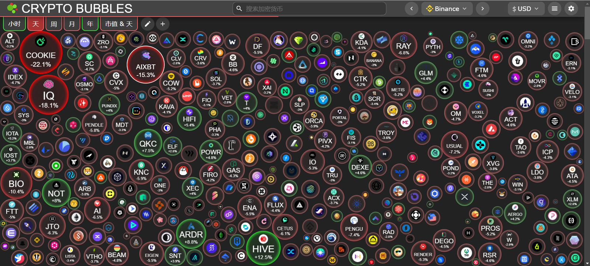Select the PYTH bubble

[x=433, y=46]
